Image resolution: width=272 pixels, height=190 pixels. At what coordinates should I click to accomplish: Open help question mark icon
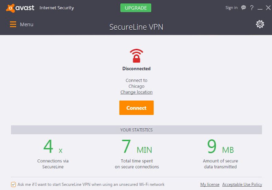coord(252,8)
